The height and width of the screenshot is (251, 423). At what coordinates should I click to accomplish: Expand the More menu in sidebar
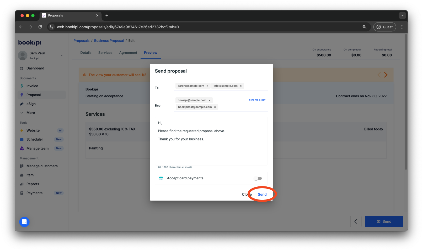point(30,113)
